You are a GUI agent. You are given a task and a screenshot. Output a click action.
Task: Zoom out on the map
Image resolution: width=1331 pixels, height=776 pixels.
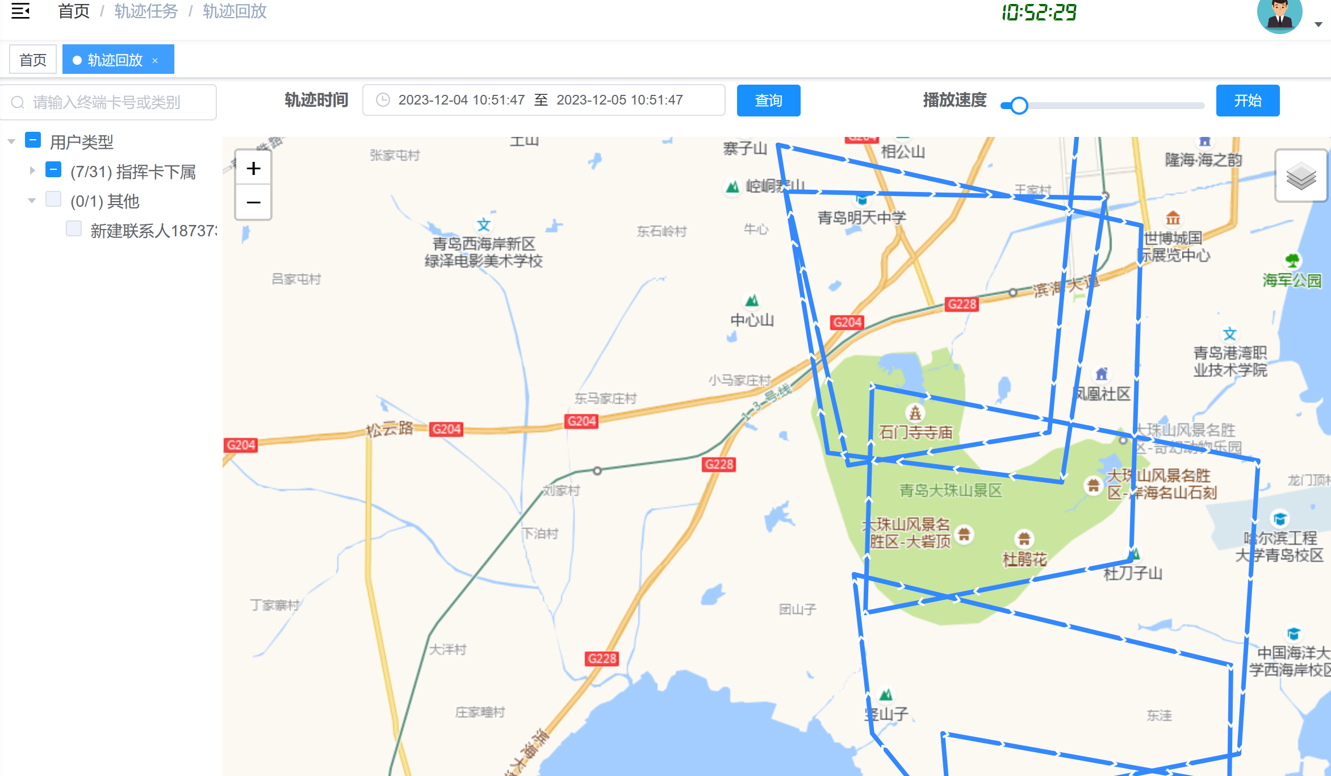[253, 202]
